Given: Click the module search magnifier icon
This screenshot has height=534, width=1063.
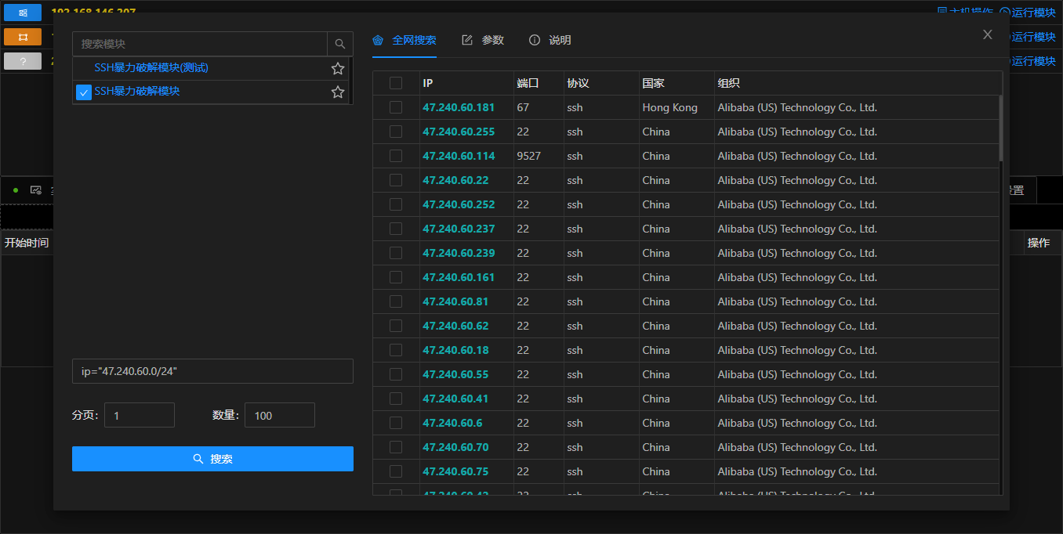Looking at the screenshot, I should (x=340, y=44).
